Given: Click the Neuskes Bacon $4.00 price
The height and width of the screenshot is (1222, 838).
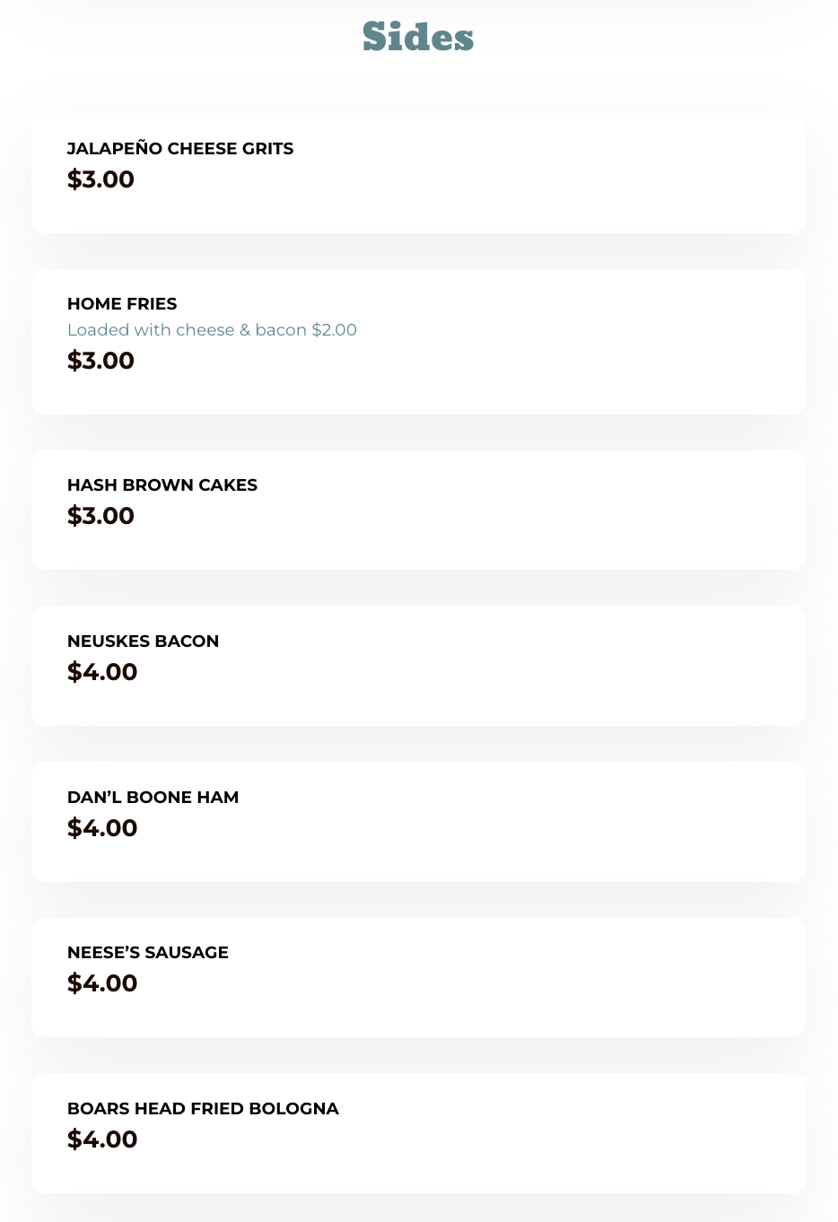Looking at the screenshot, I should 102,672.
